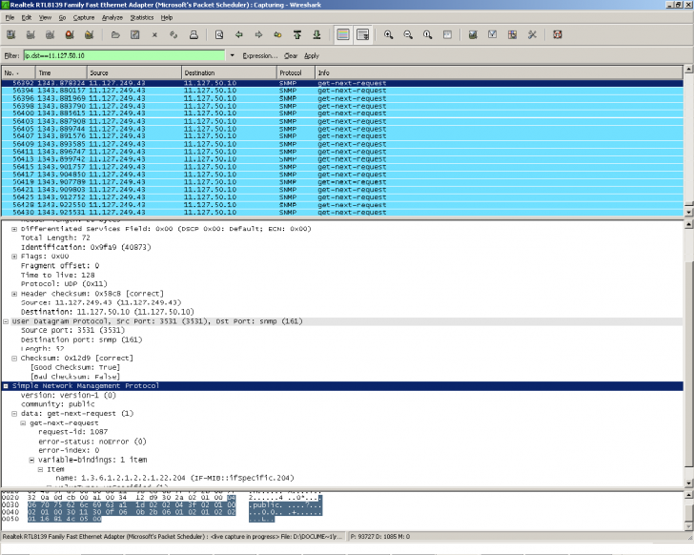
Task: Open Wireshark preferences from the toolbar
Action: point(531,34)
